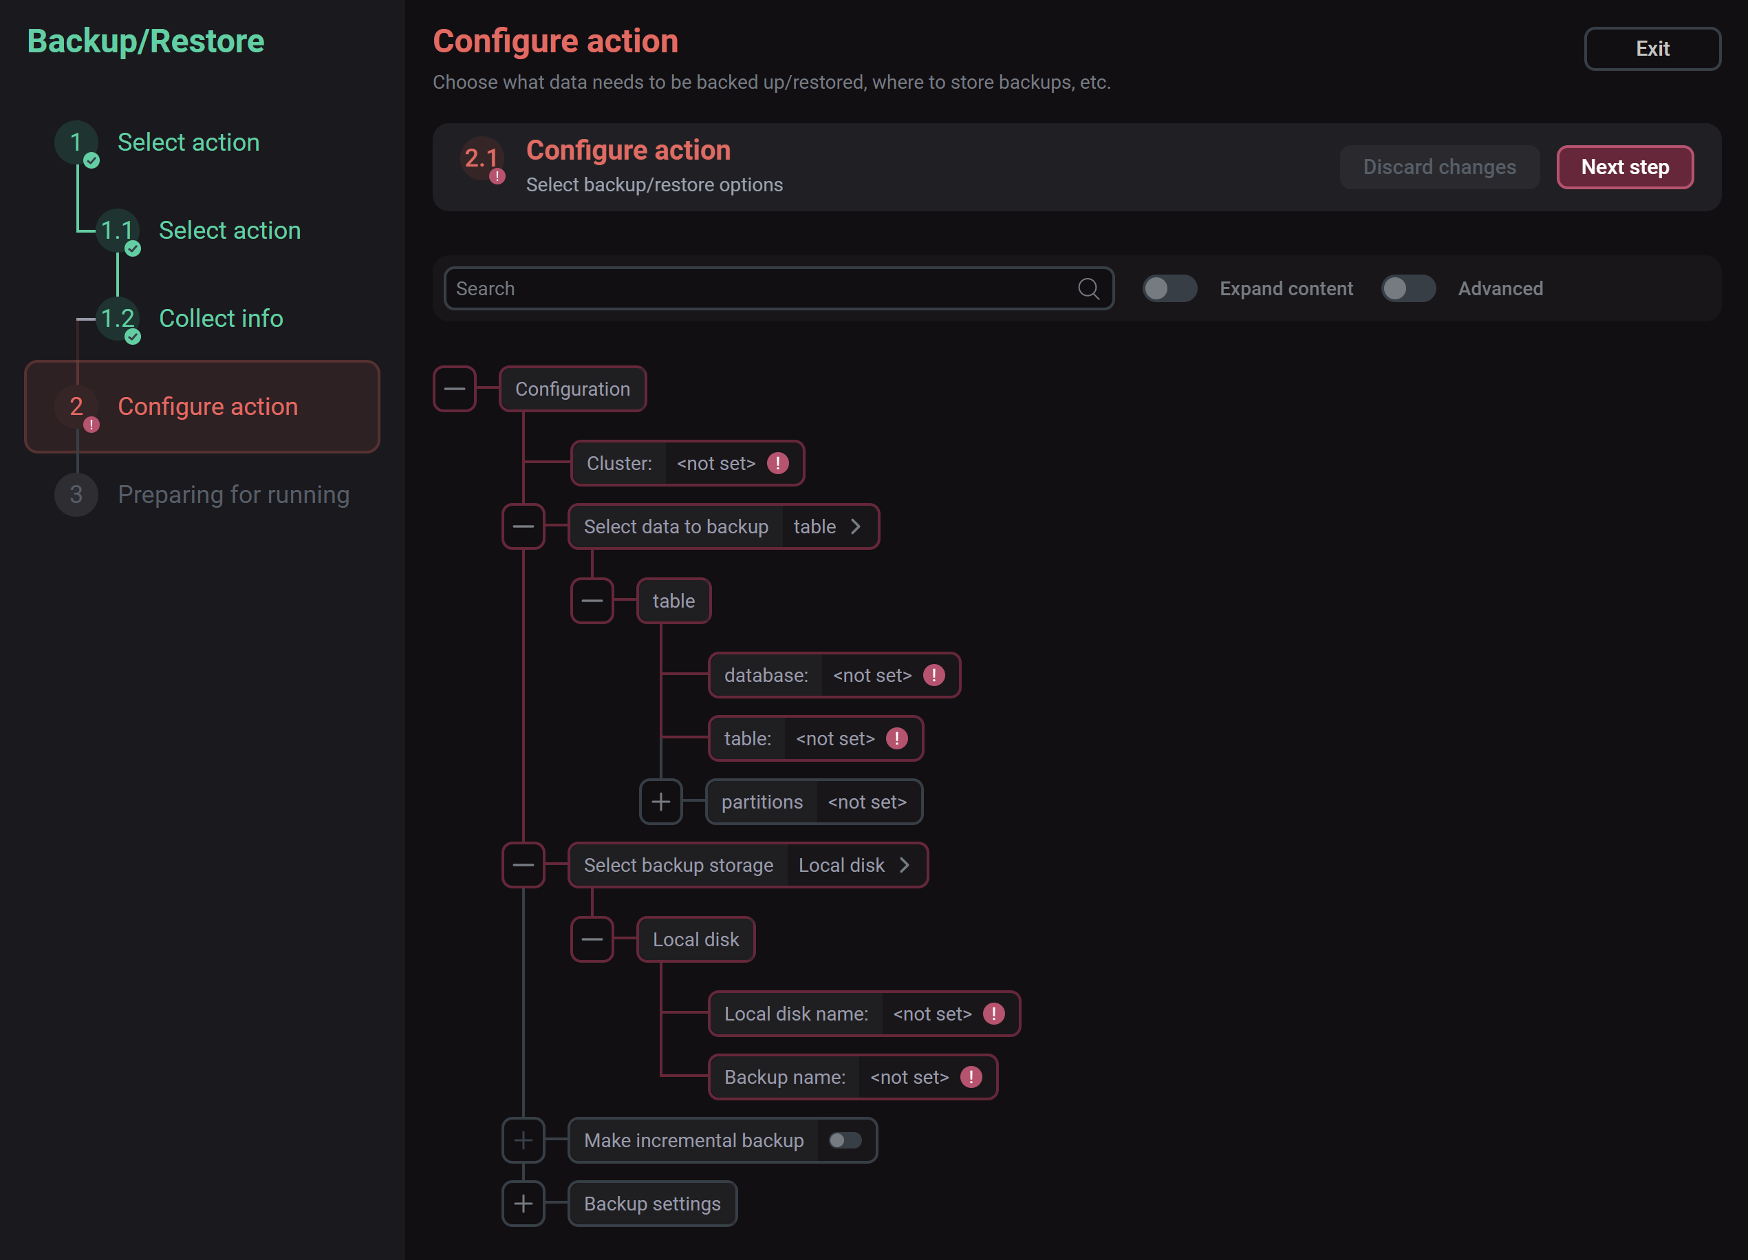
Task: Open data type dropdown showing table
Action: [x=830, y=526]
